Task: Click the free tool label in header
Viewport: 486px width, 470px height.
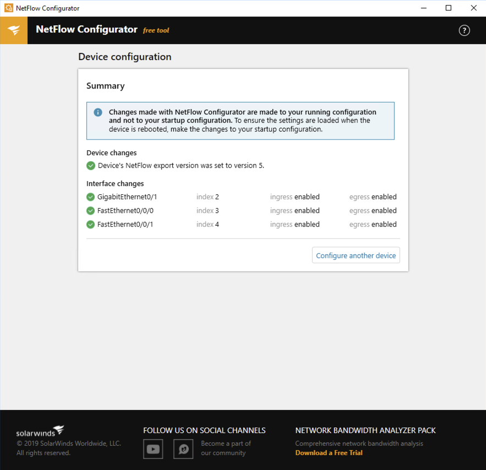Action: [x=156, y=30]
